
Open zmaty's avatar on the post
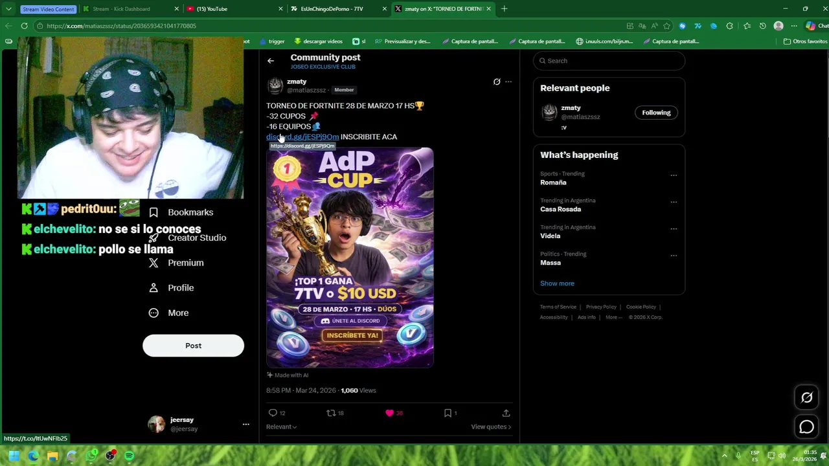tap(275, 85)
